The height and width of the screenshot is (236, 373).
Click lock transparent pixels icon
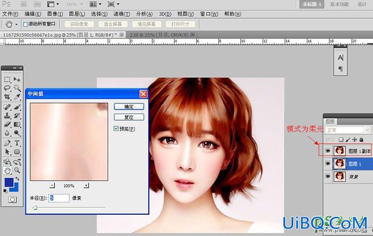click(341, 140)
